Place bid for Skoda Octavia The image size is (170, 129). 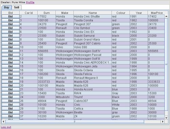(11, 70)
